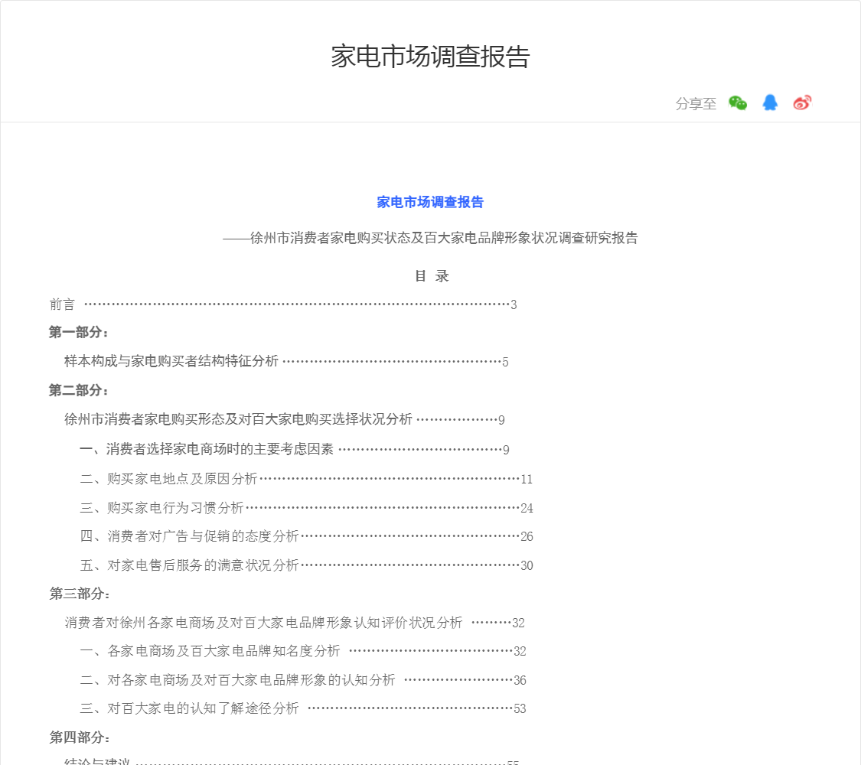This screenshot has height=765, width=861.
Task: Click the 第四部分 section heading
Action: [x=80, y=737]
